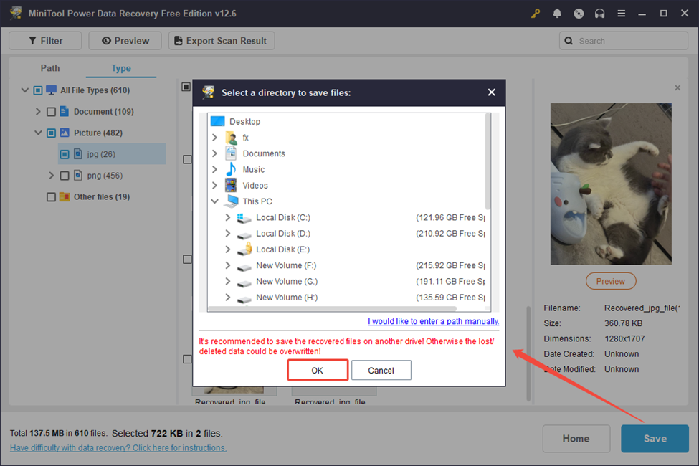Click the disc icon in title bar
Image resolution: width=699 pixels, height=466 pixels.
[x=579, y=14]
